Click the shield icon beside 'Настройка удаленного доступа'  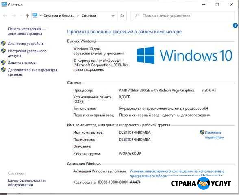click(x=3, y=51)
